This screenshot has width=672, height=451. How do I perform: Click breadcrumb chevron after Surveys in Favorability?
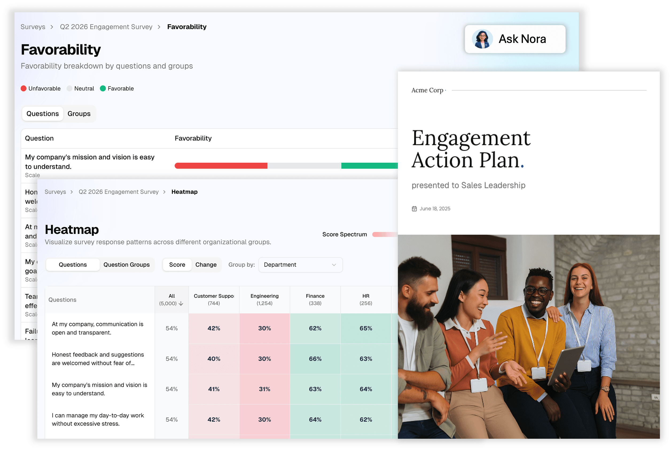pos(52,27)
